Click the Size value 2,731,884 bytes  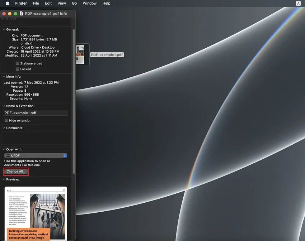(39, 42)
